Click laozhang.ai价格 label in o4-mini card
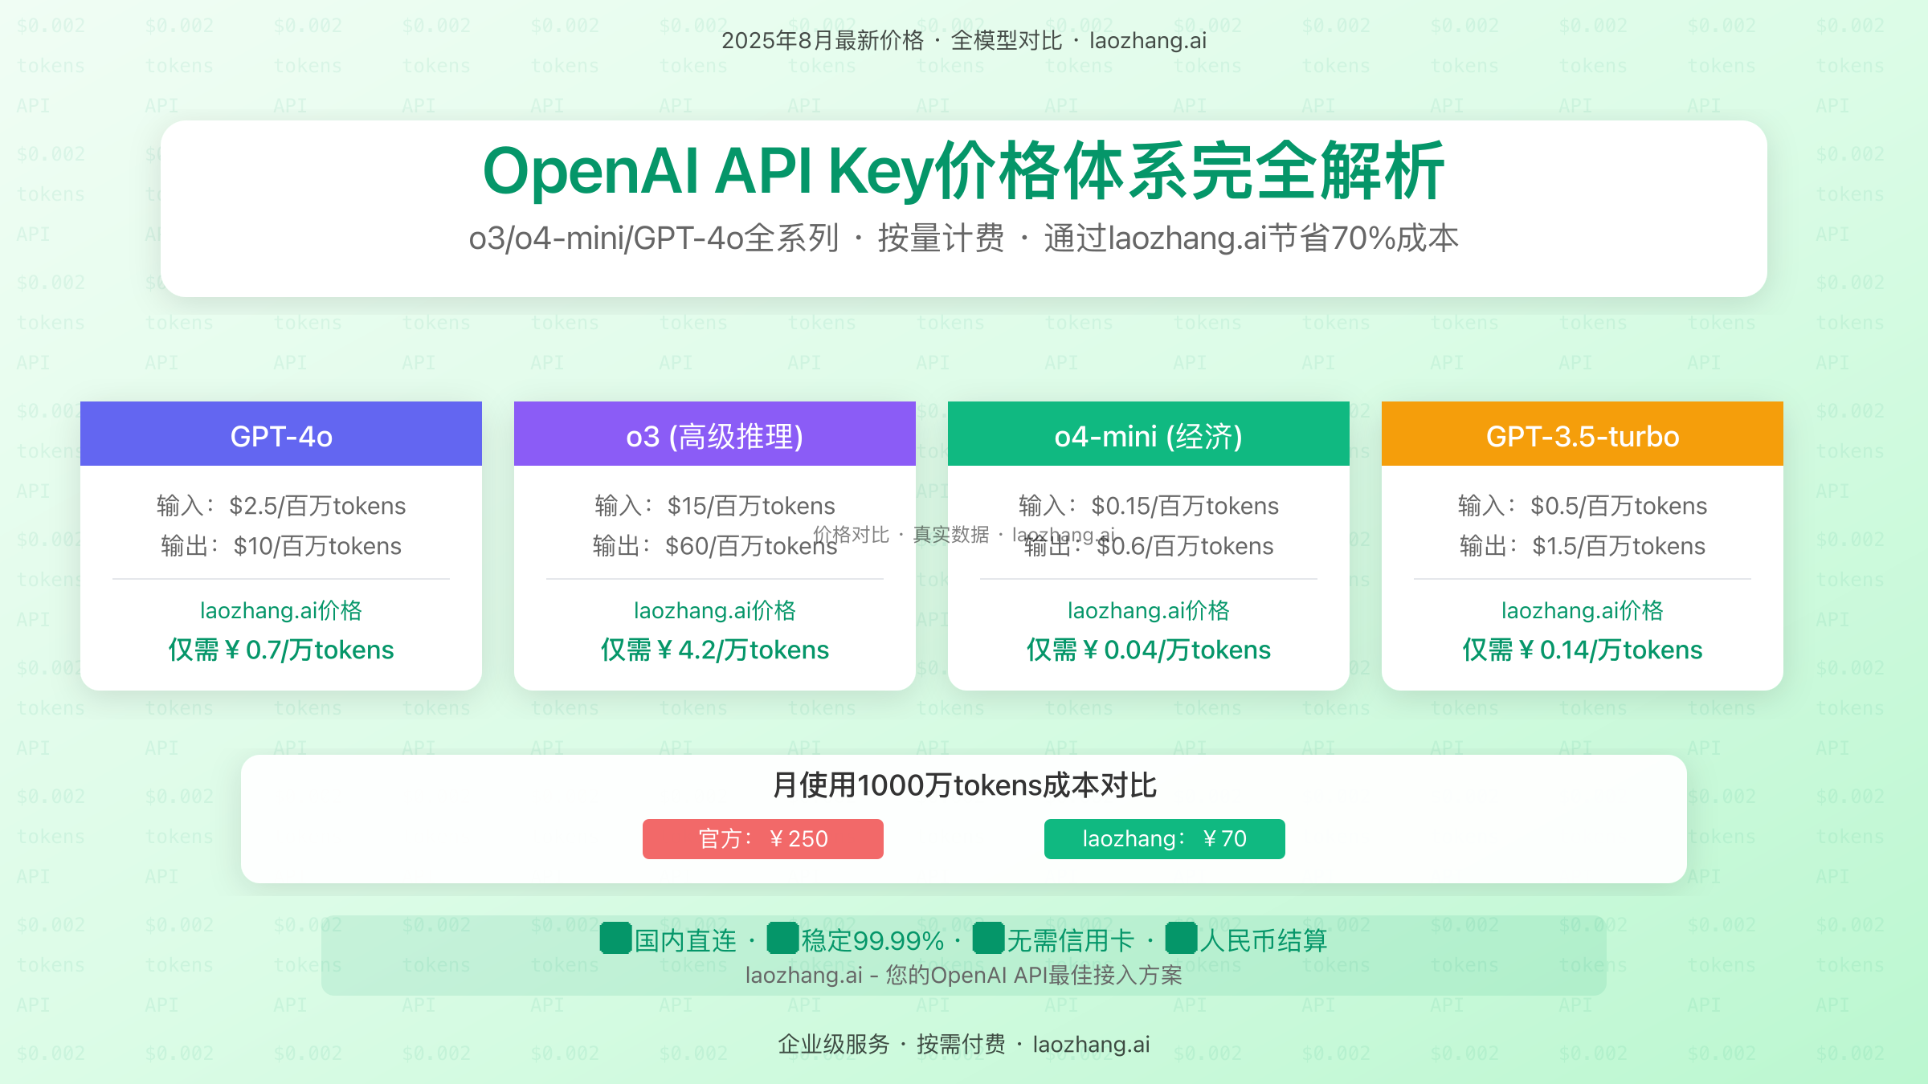 pos(1149,610)
